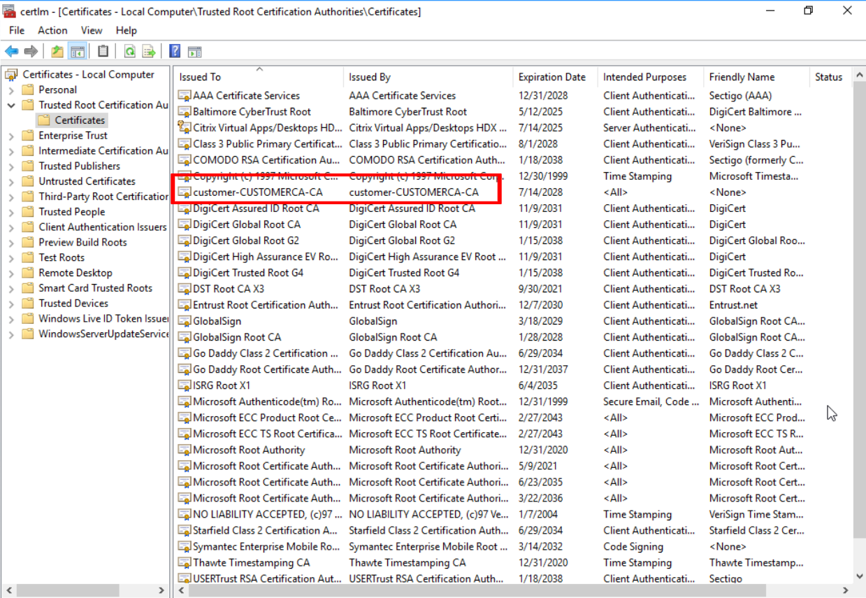
Task: Click the vertical scrollbar down arrow
Action: (x=859, y=576)
